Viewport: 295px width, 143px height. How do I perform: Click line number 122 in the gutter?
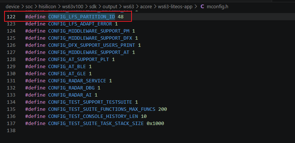(x=11, y=17)
